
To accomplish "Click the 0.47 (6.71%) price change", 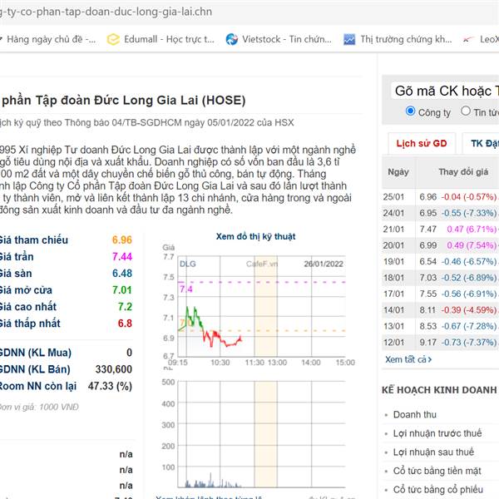I will (472, 230).
